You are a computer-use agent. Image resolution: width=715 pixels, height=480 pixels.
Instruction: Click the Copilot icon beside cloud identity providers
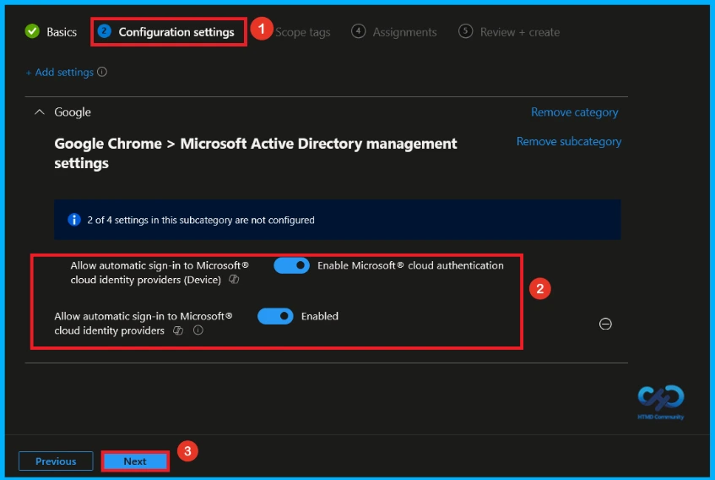pyautogui.click(x=178, y=330)
